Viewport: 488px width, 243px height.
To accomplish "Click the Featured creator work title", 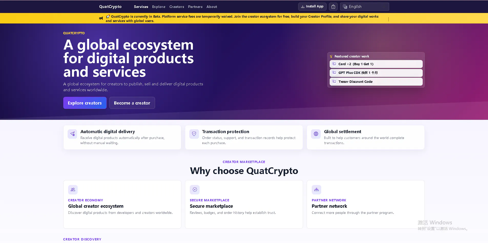I will (x=352, y=56).
